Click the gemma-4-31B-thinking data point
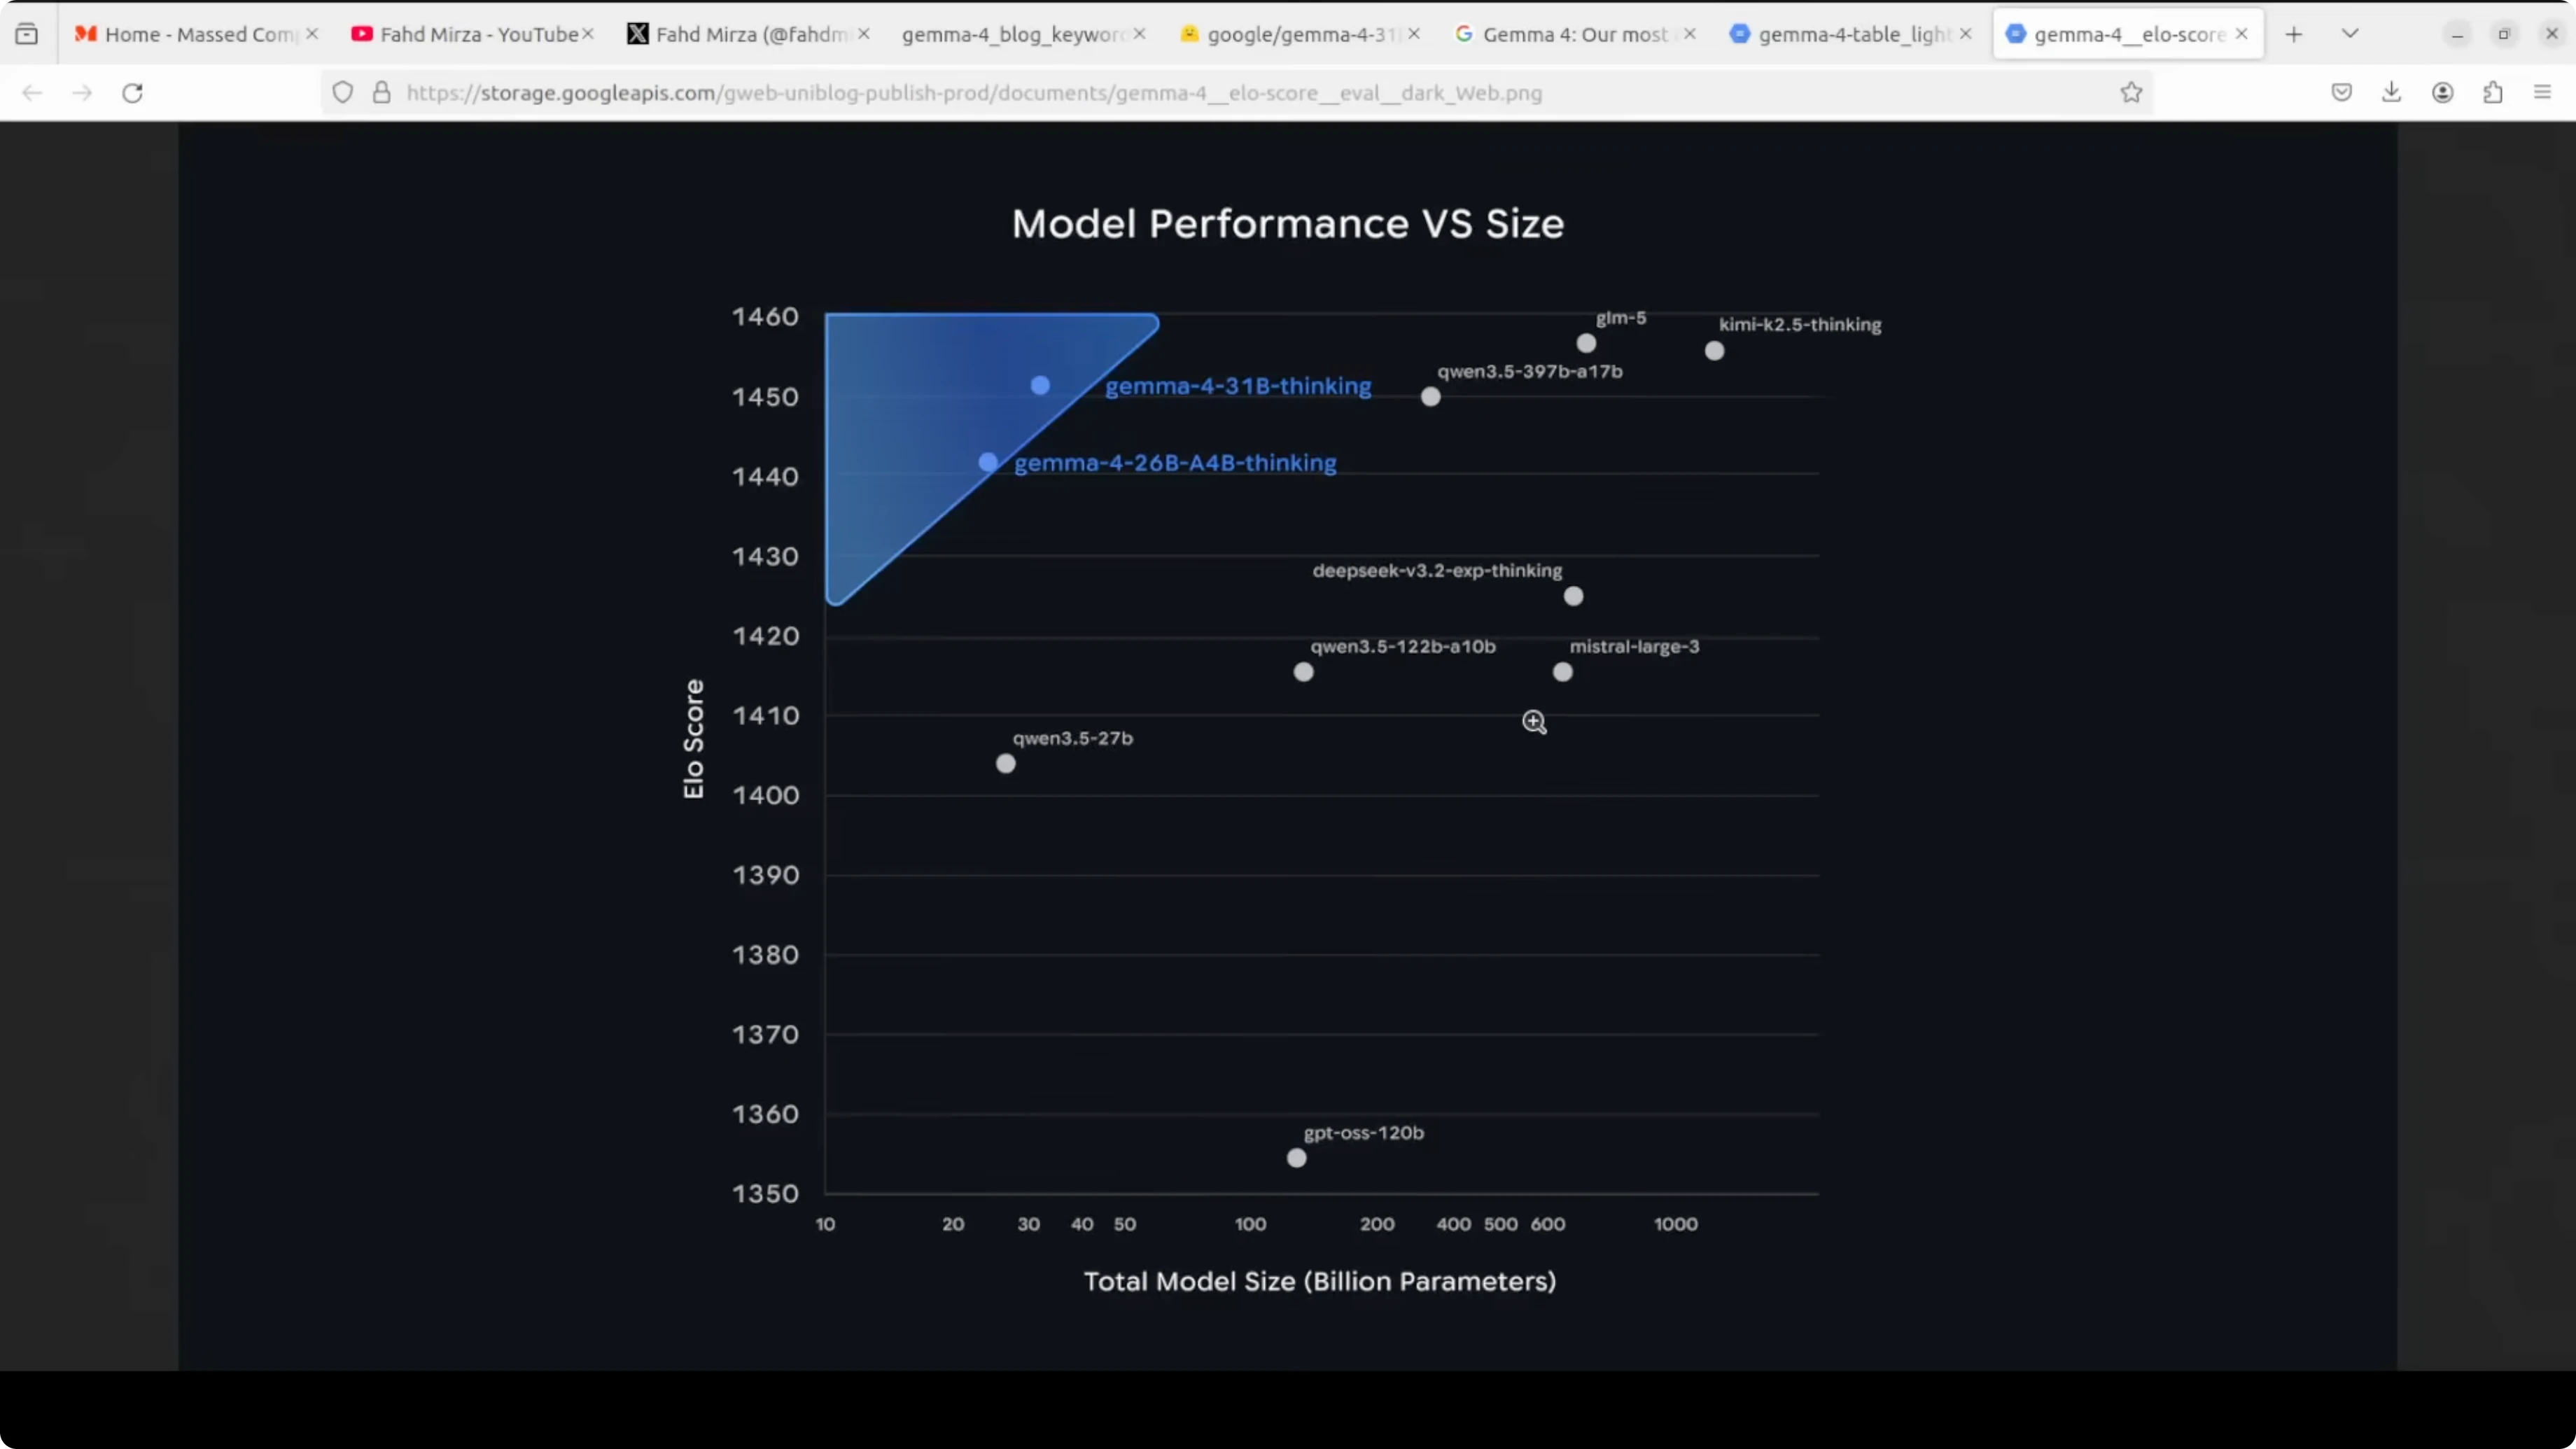Image resolution: width=2576 pixels, height=1449 pixels. (x=1040, y=385)
